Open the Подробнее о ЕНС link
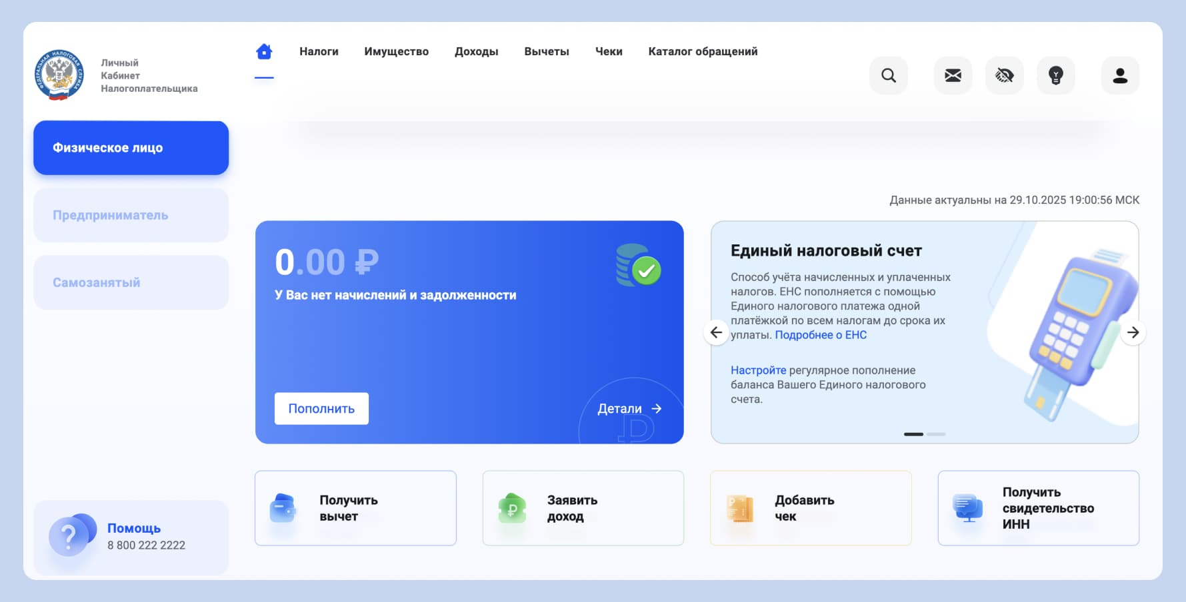Viewport: 1186px width, 602px height. click(819, 334)
